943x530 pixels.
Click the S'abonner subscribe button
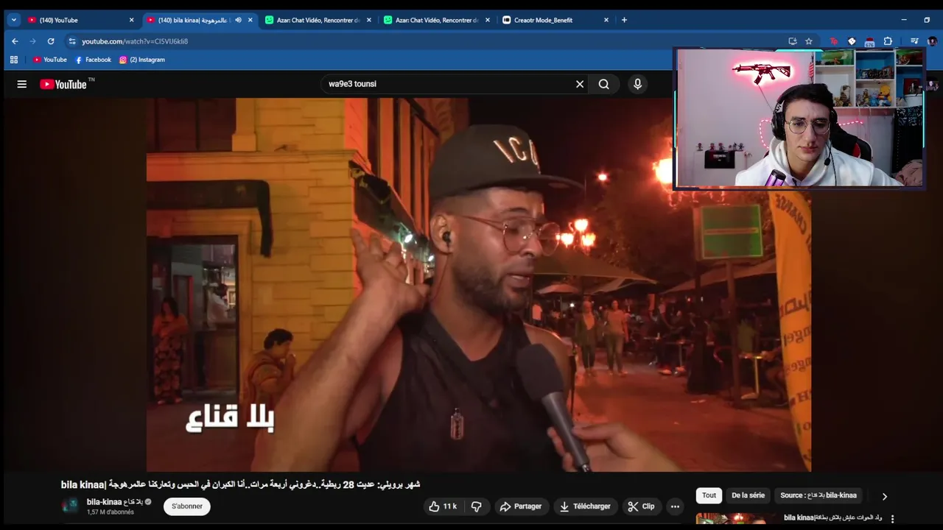[187, 506]
